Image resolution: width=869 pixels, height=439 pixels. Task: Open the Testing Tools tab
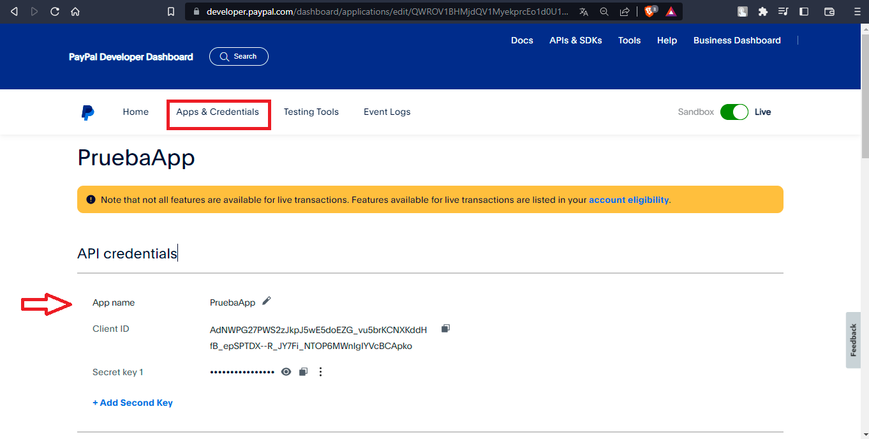pyautogui.click(x=311, y=112)
